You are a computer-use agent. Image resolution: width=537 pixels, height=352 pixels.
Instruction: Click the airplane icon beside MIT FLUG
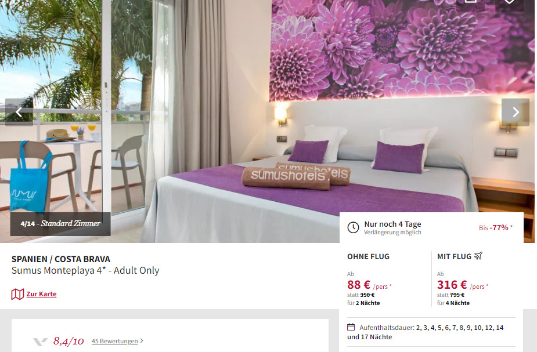click(478, 256)
